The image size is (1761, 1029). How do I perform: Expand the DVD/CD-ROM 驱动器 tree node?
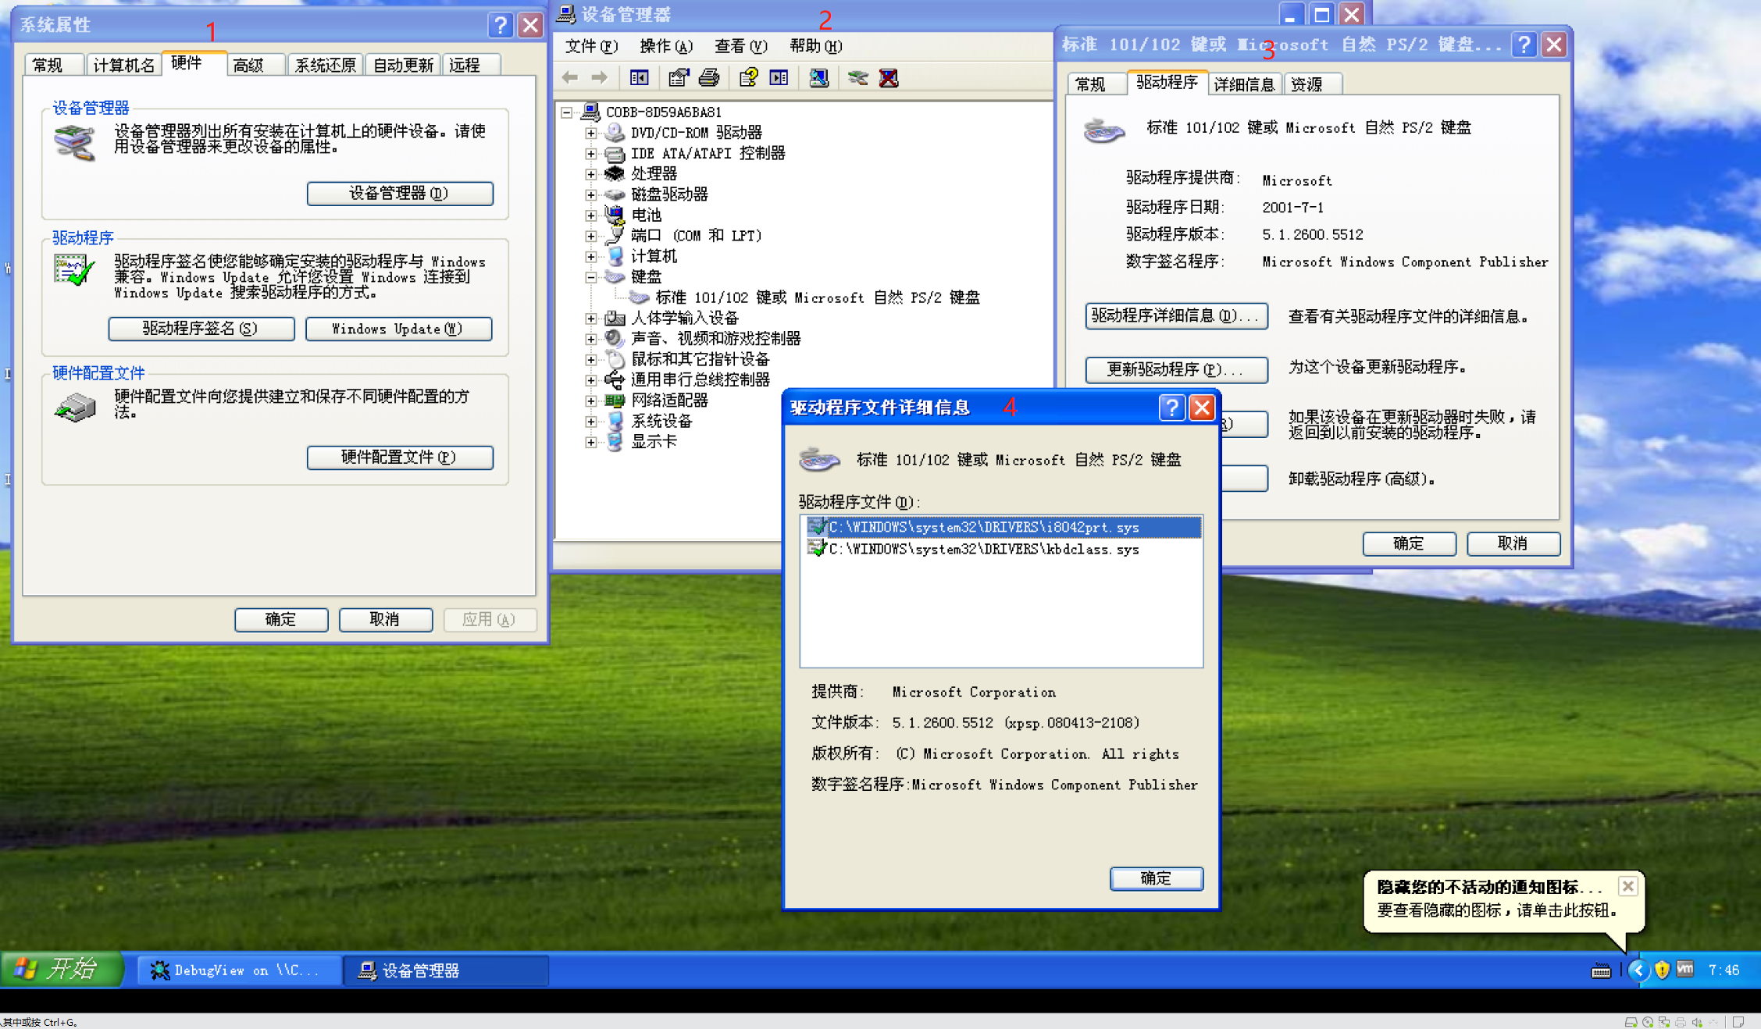pos(591,133)
